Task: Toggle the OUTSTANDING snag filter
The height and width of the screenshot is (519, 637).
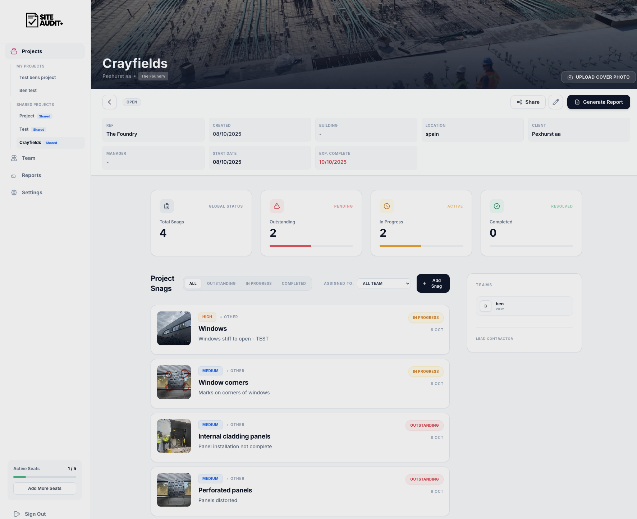Action: pos(221,283)
